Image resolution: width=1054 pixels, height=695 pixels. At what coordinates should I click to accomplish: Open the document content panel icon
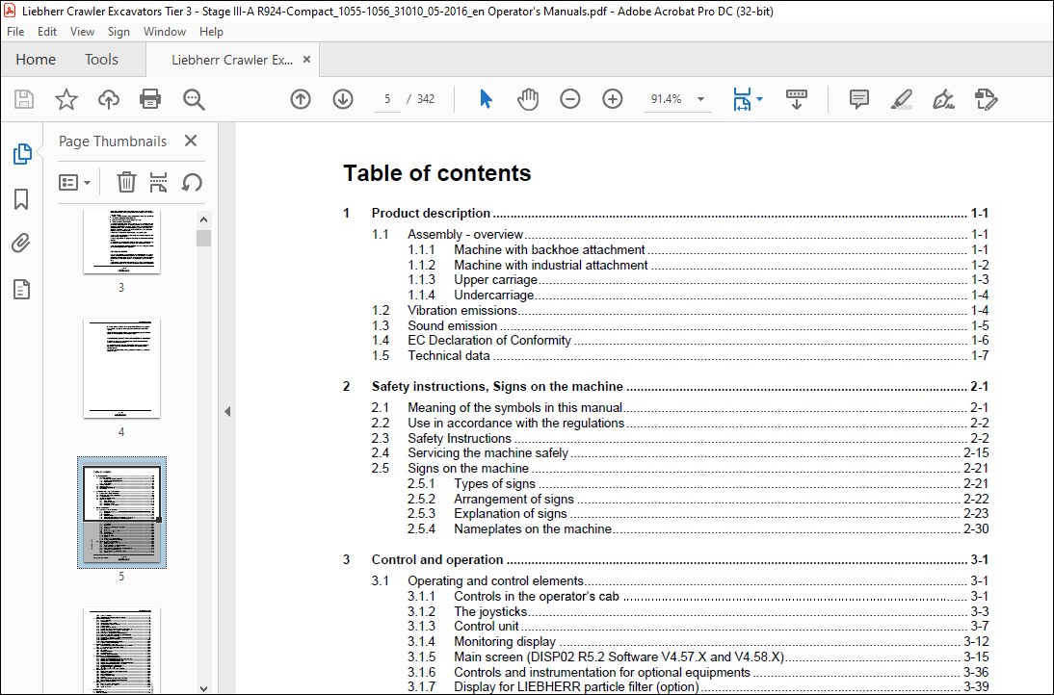point(21,290)
